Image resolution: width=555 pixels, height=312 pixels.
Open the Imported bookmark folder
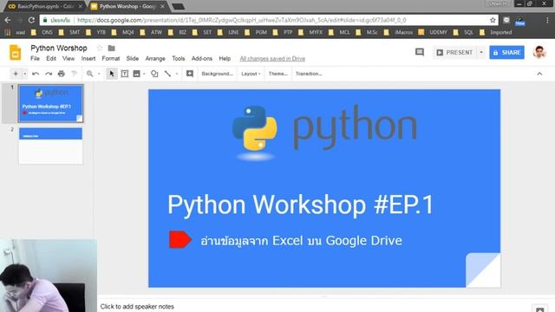coord(496,32)
